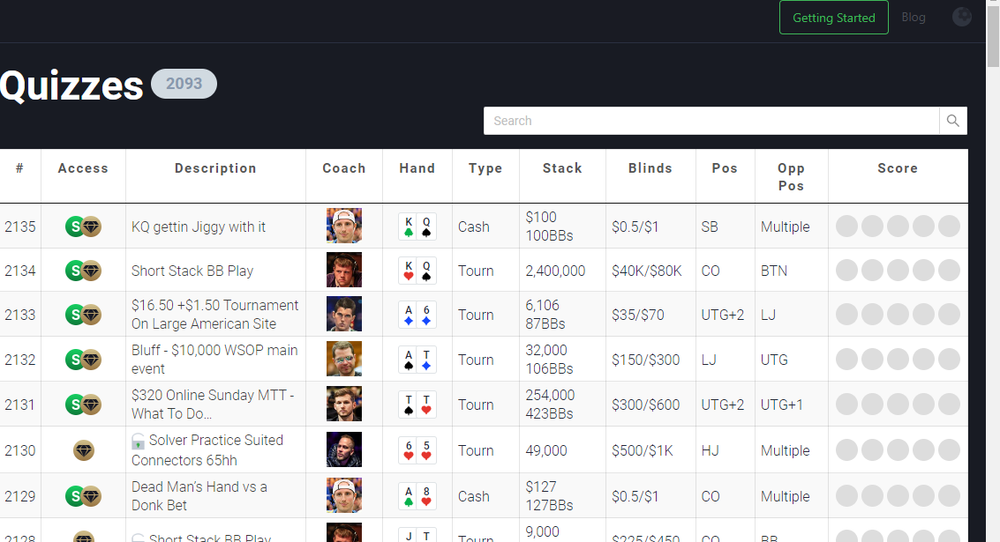Sort by the Blinds column header
The image size is (1000, 542).
pyautogui.click(x=650, y=168)
